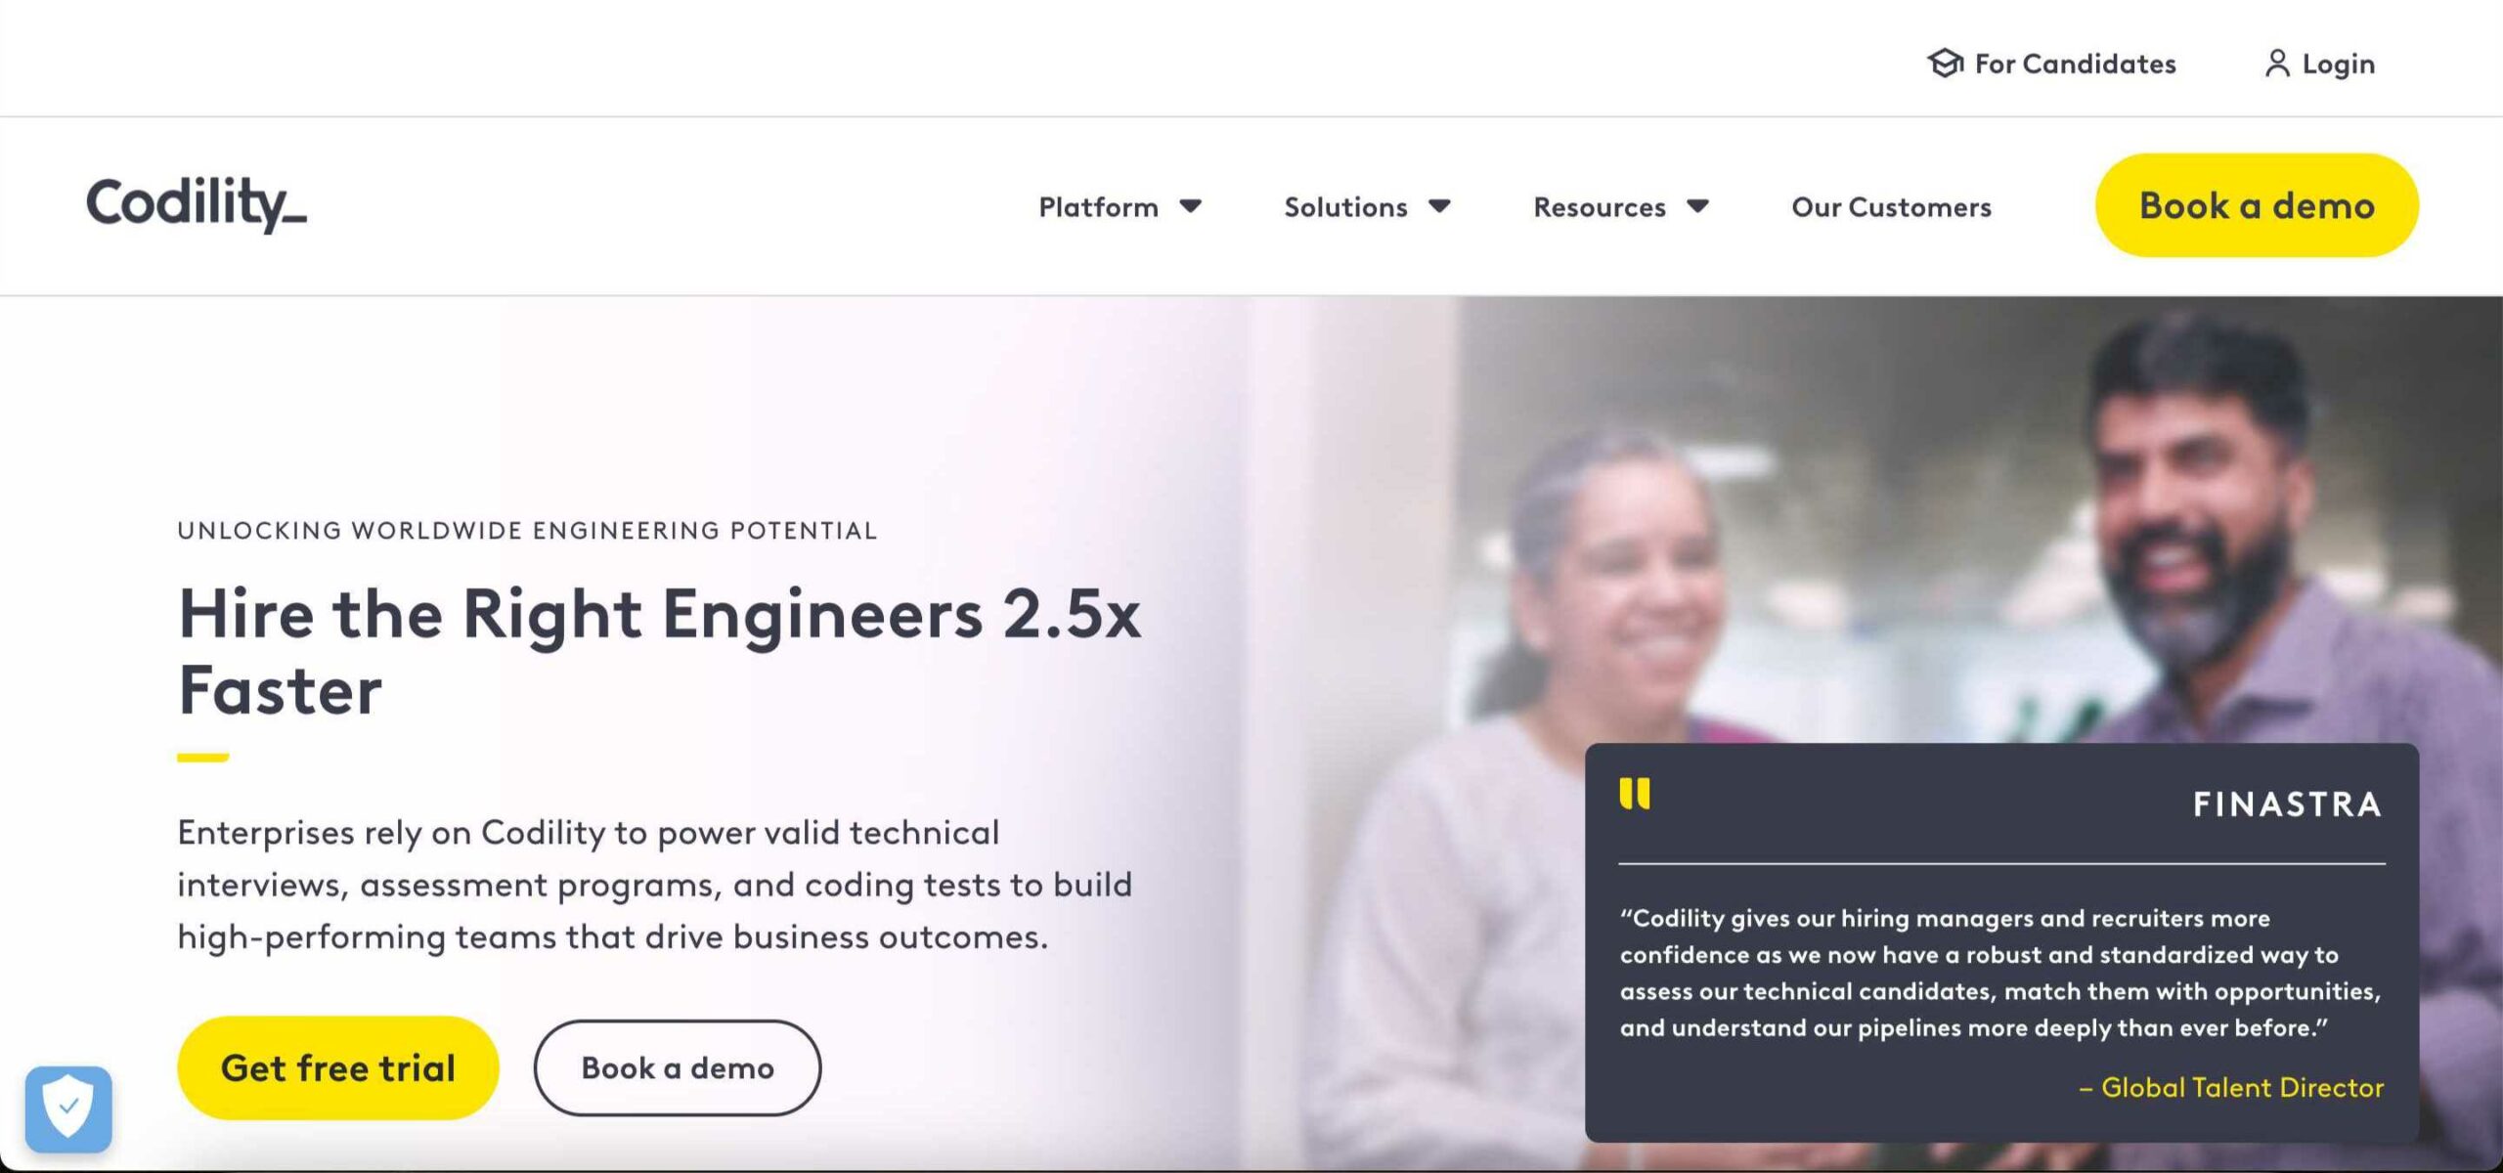2503x1173 pixels.
Task: Click the Solutions dropdown chevron icon
Action: coord(1440,206)
